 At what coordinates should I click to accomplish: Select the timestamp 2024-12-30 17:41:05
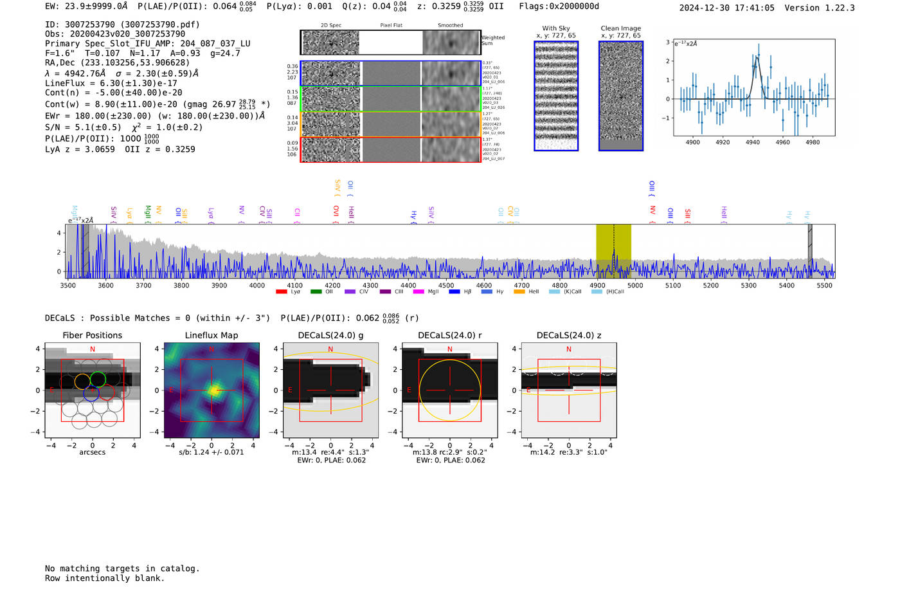(x=727, y=8)
